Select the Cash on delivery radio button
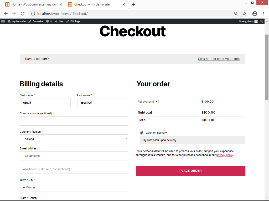Viewport: 269px width, 201px height. 142,133
